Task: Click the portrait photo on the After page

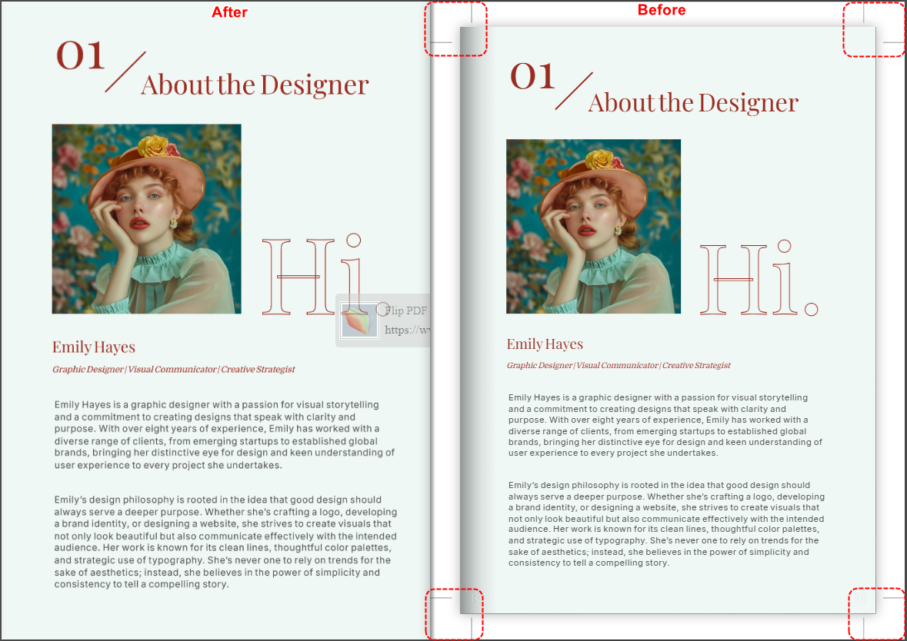Action: pyautogui.click(x=146, y=219)
